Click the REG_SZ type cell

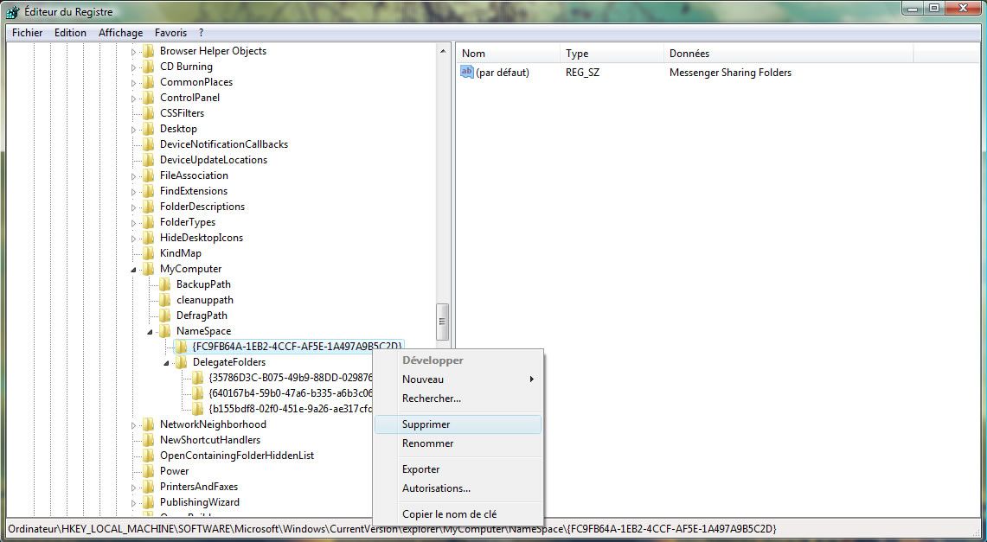pos(582,73)
